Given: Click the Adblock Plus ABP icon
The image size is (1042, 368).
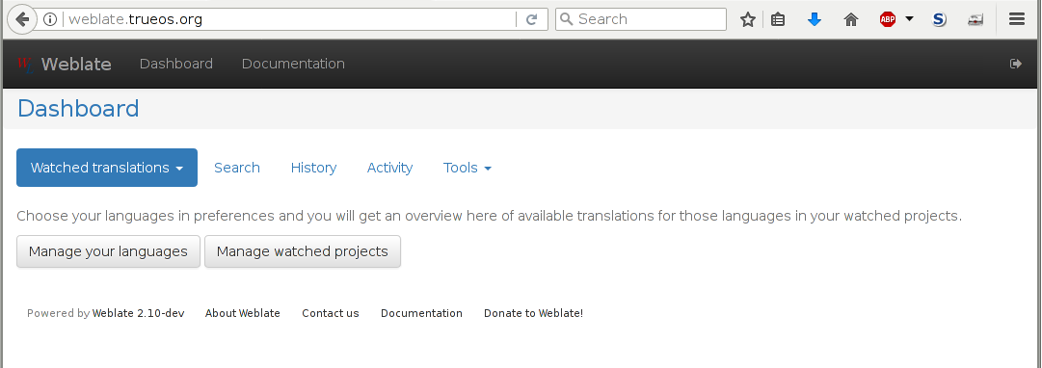Looking at the screenshot, I should click(887, 19).
